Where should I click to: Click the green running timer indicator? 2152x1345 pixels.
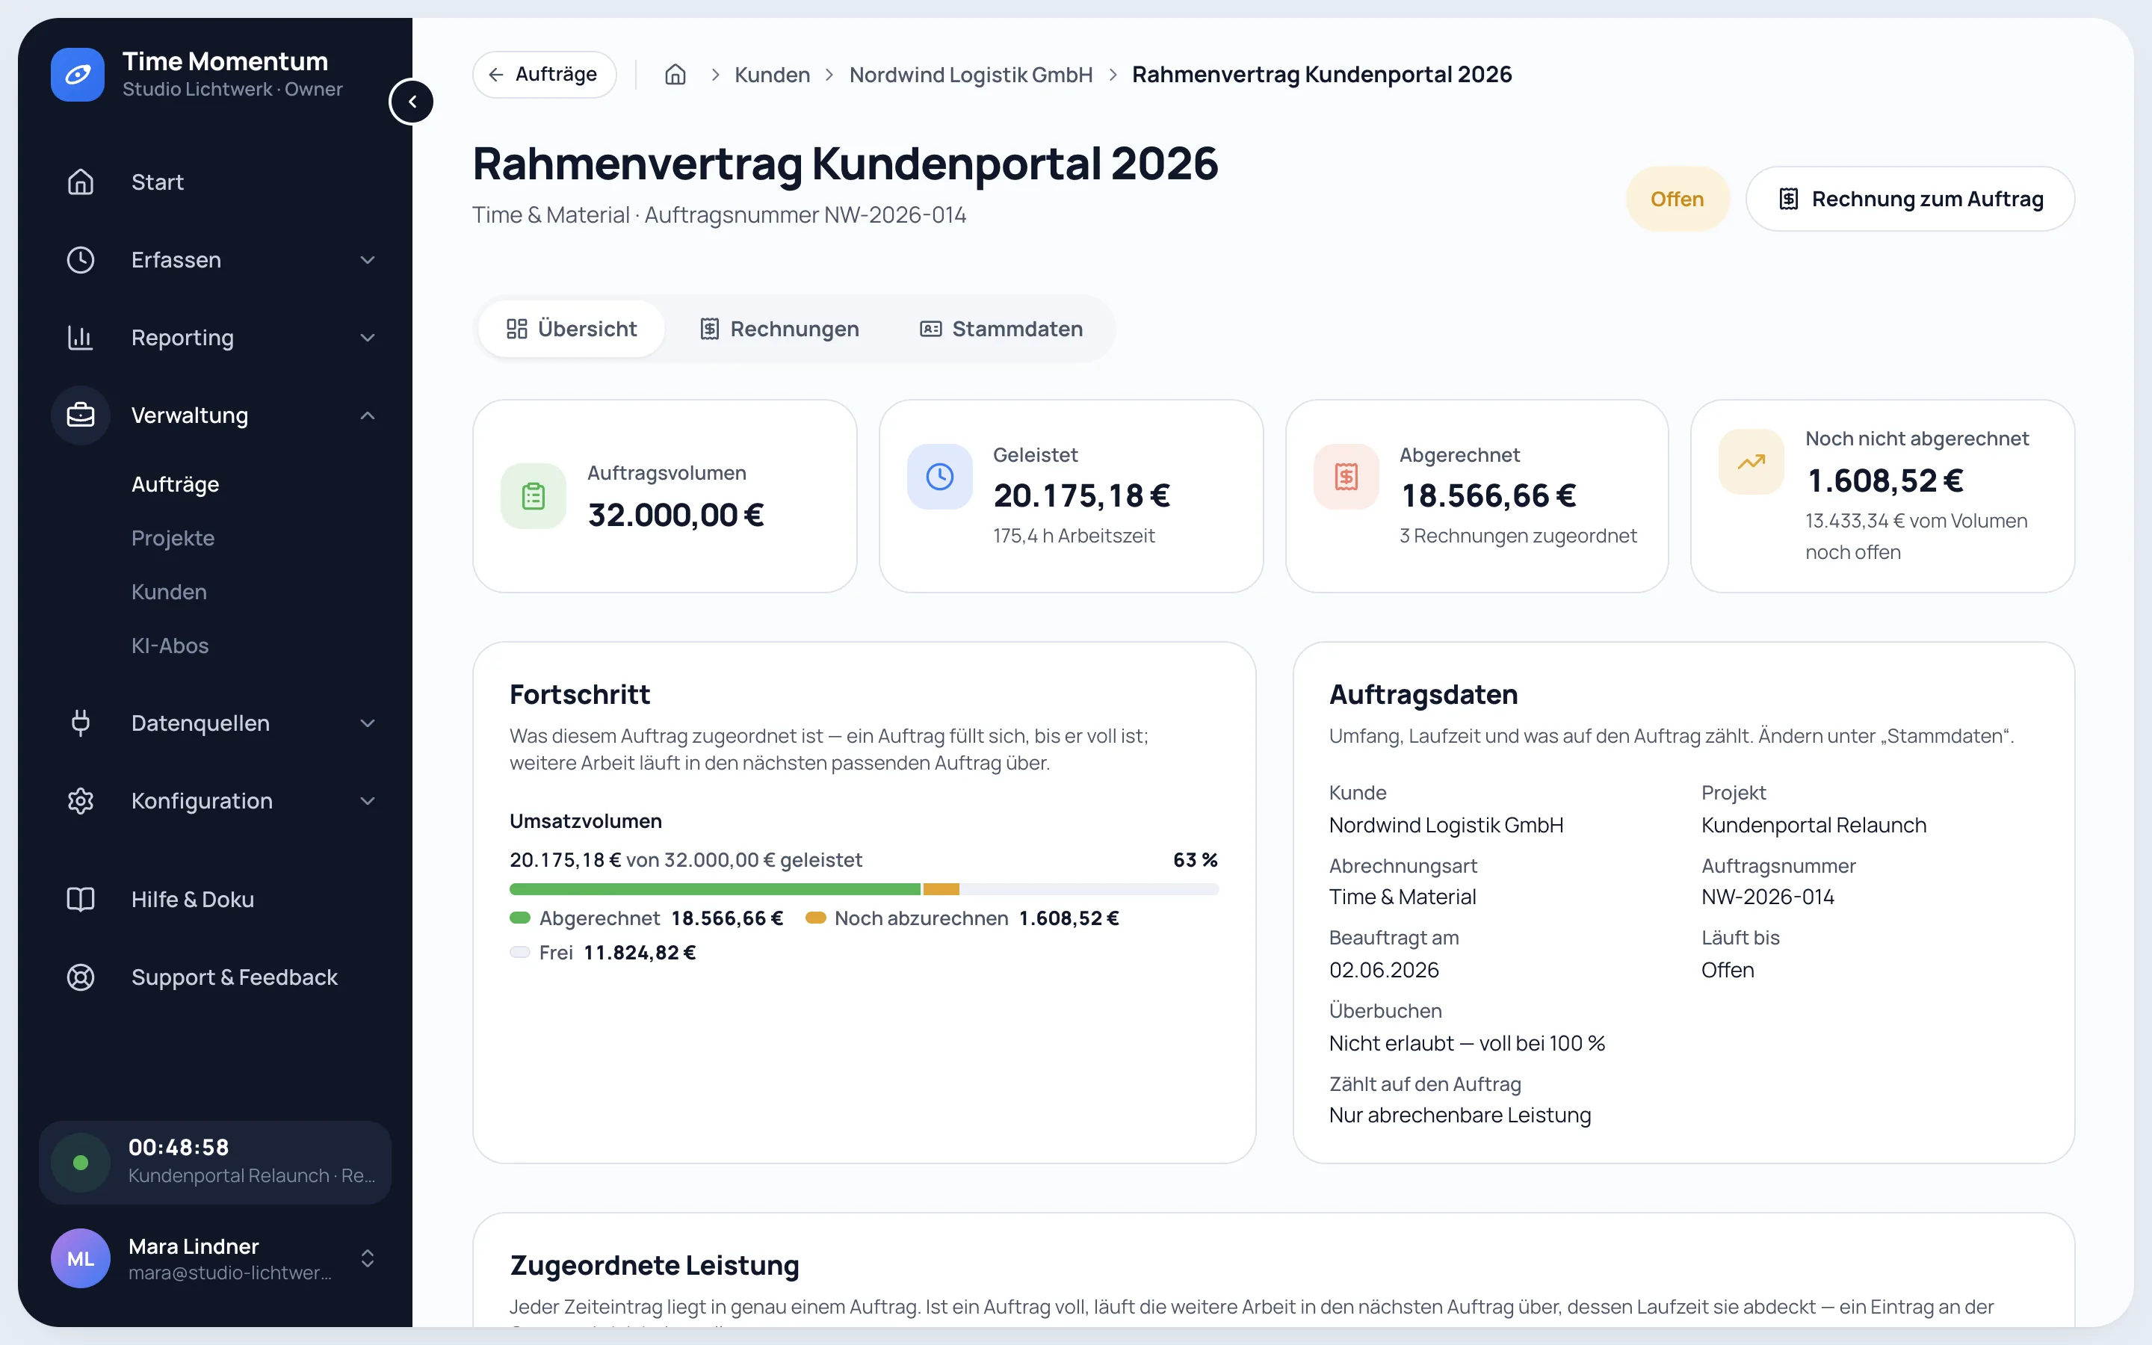tap(81, 1162)
